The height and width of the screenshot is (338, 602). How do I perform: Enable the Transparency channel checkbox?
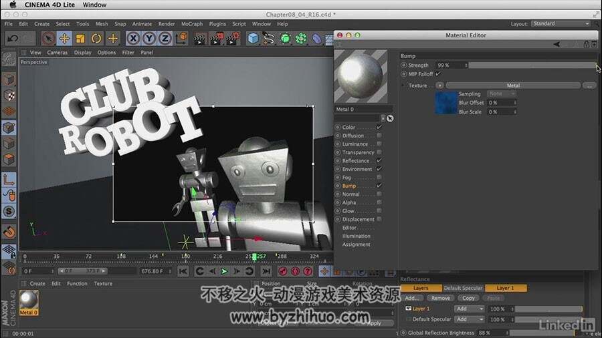point(379,152)
